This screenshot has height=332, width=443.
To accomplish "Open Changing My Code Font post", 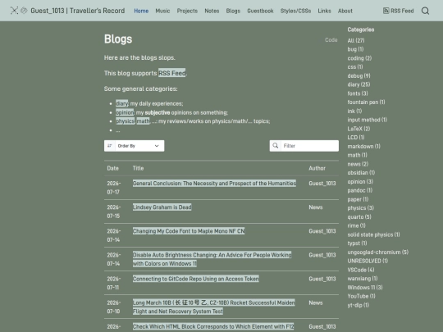I will coord(189,231).
